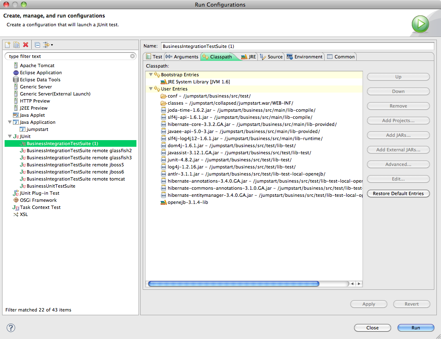Select the jumpstart Java application icon
This screenshot has width=441, height=339.
[23, 129]
